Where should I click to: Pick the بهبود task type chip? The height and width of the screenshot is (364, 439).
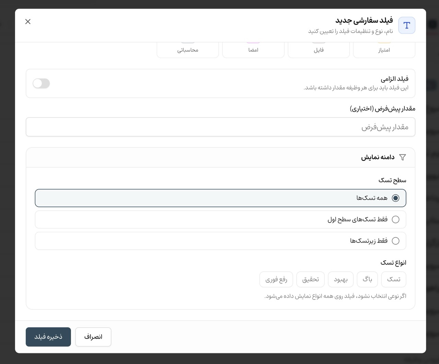(x=341, y=279)
